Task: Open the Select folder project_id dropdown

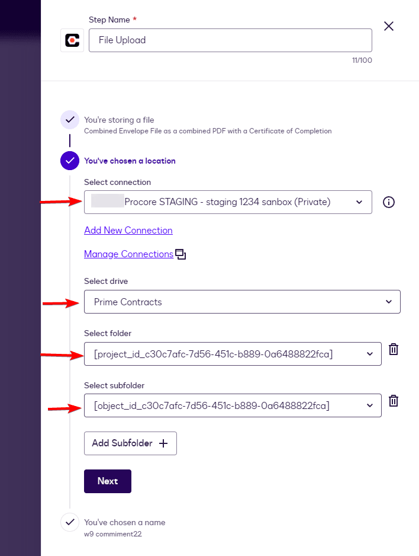Action: click(233, 354)
